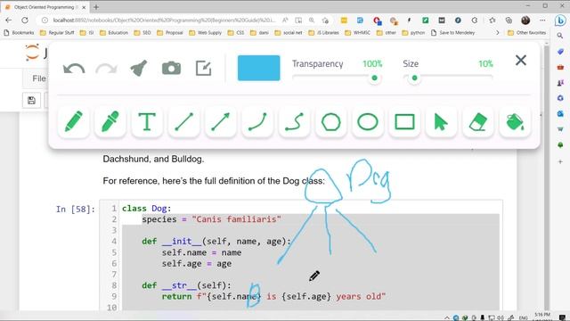Take a screenshot with the camera icon

pyautogui.click(x=171, y=68)
